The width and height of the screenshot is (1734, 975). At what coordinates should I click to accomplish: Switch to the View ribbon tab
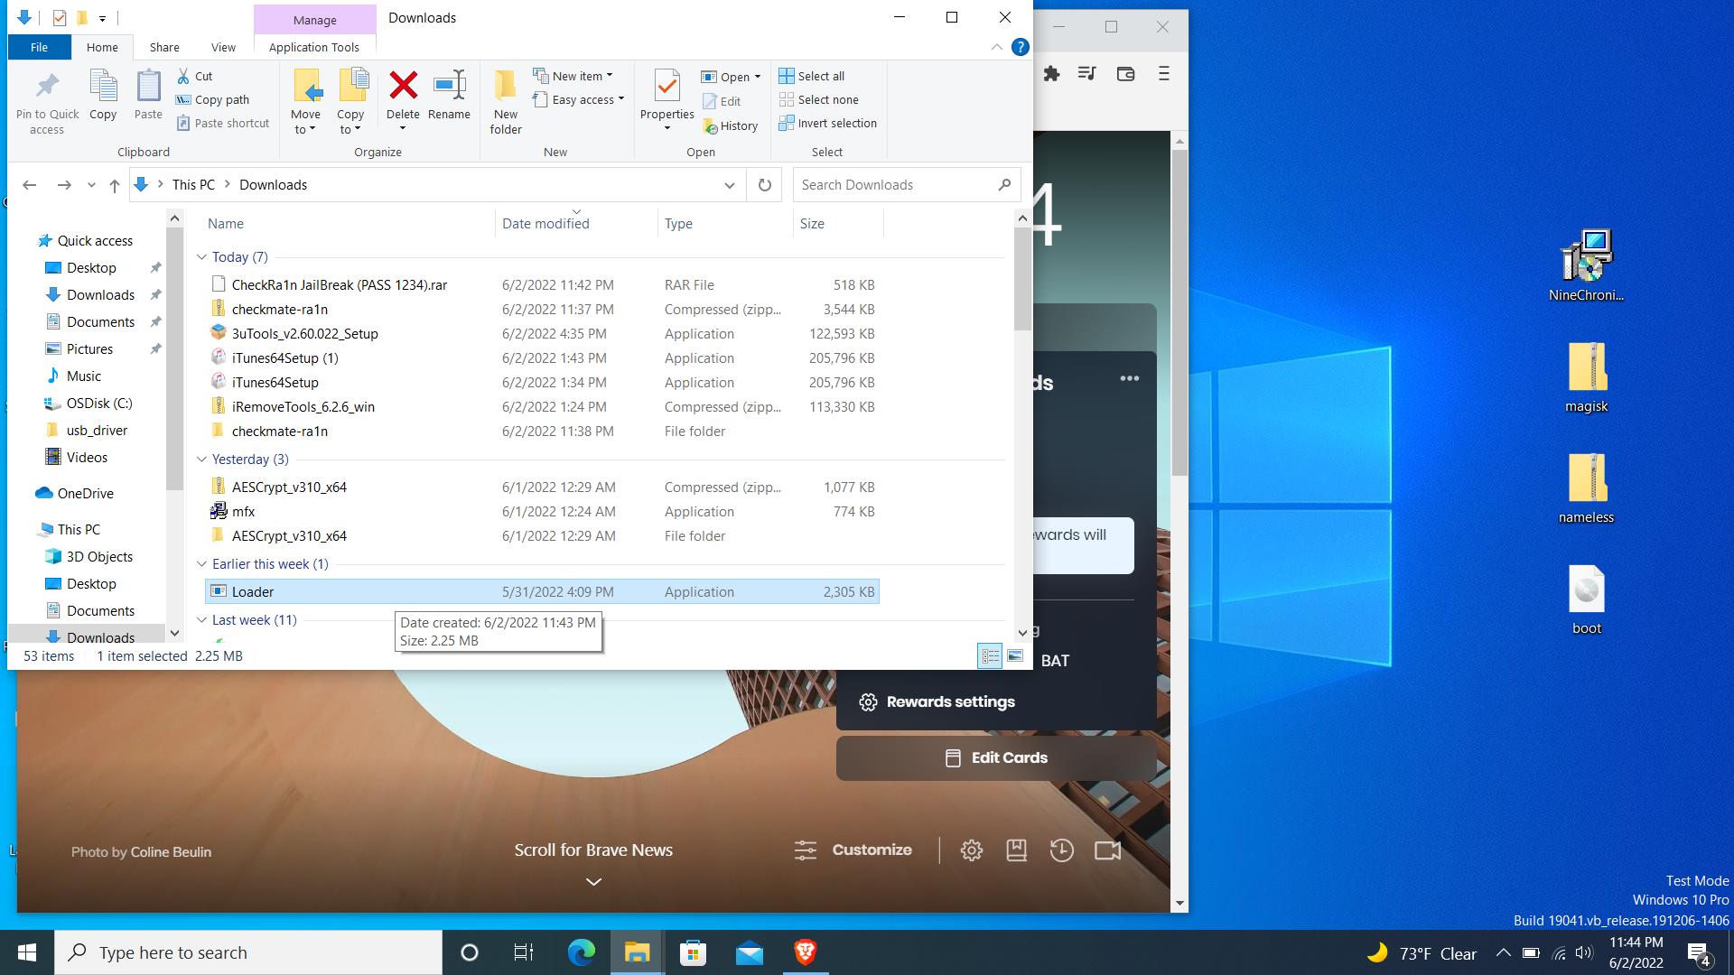pos(223,47)
